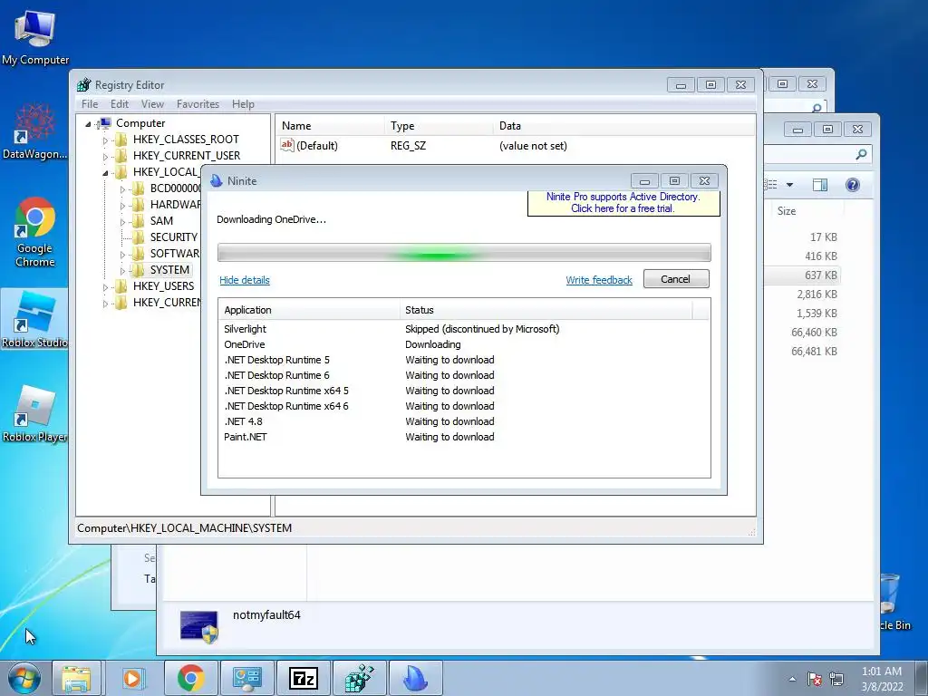The width and height of the screenshot is (928, 696).
Task: Collapse the Computer root node
Action: point(88,123)
